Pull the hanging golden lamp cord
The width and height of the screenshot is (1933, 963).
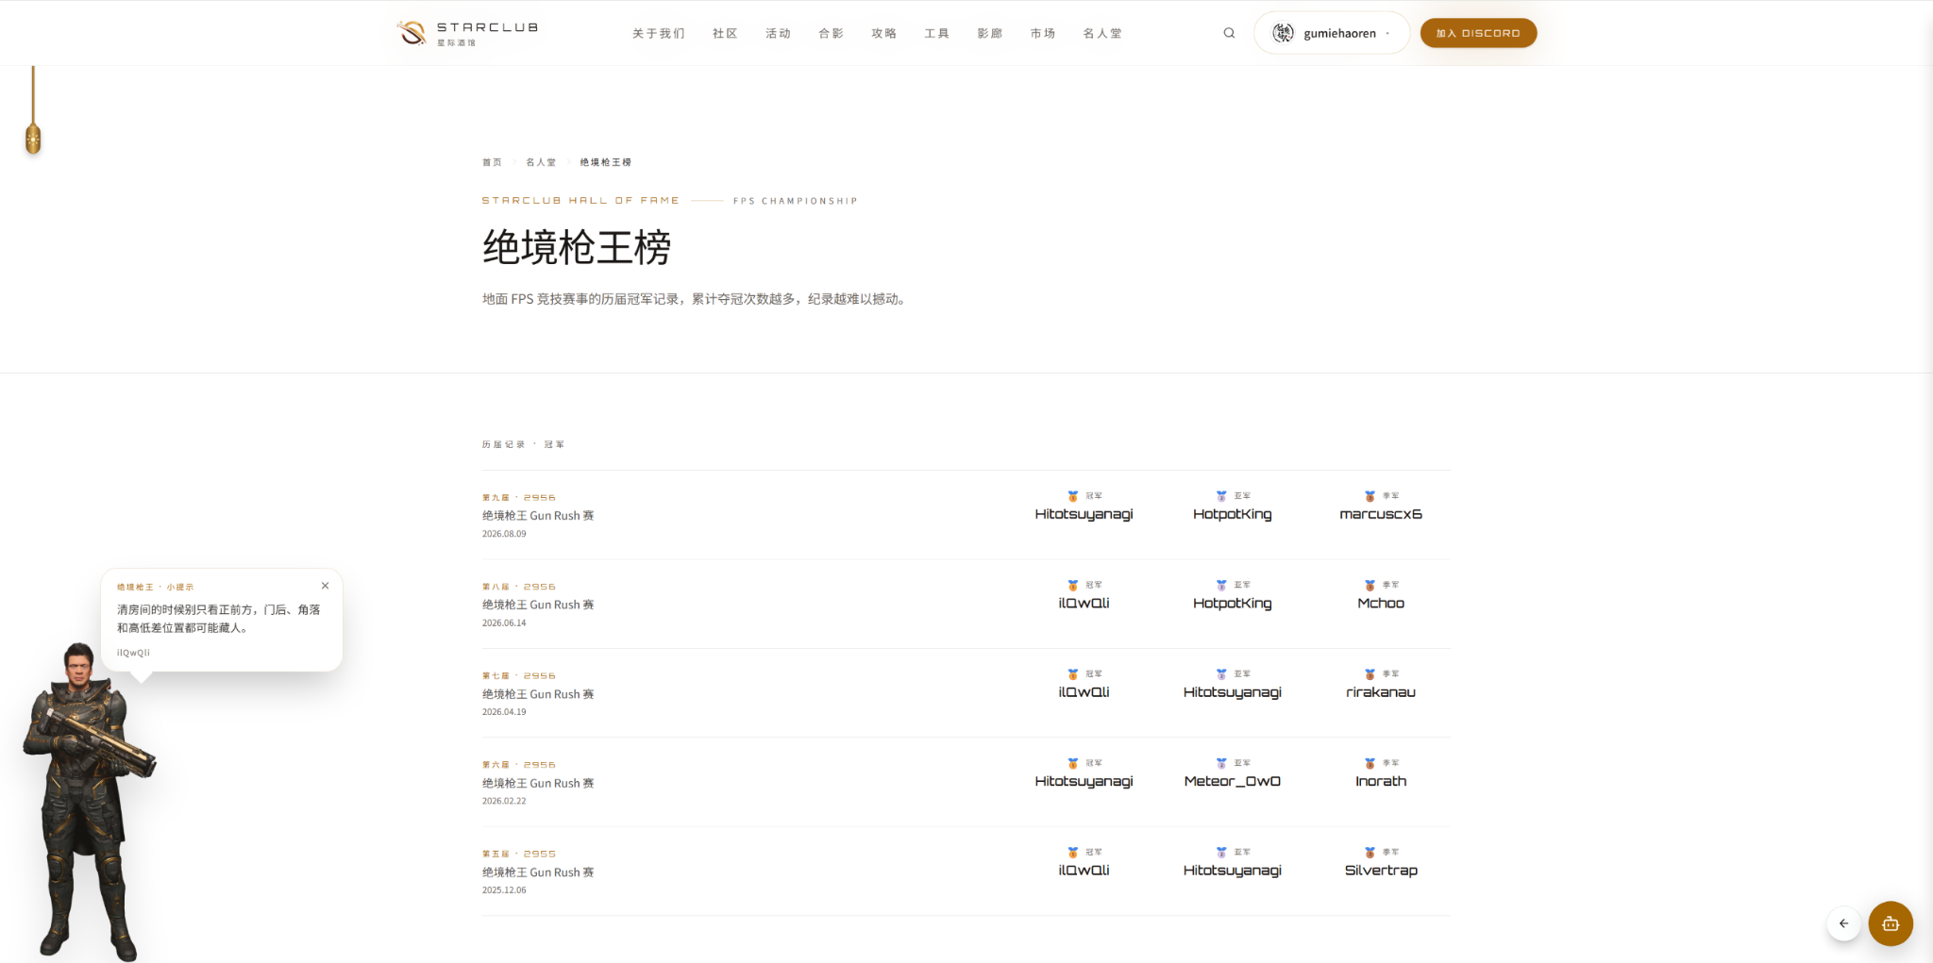[33, 110]
